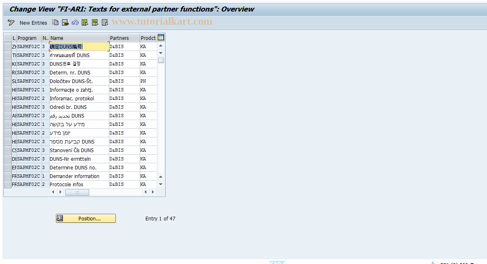Image resolution: width=487 pixels, height=264 pixels.
Task: Select the row containing Stanovení Čís DUNS
Action: point(8,150)
